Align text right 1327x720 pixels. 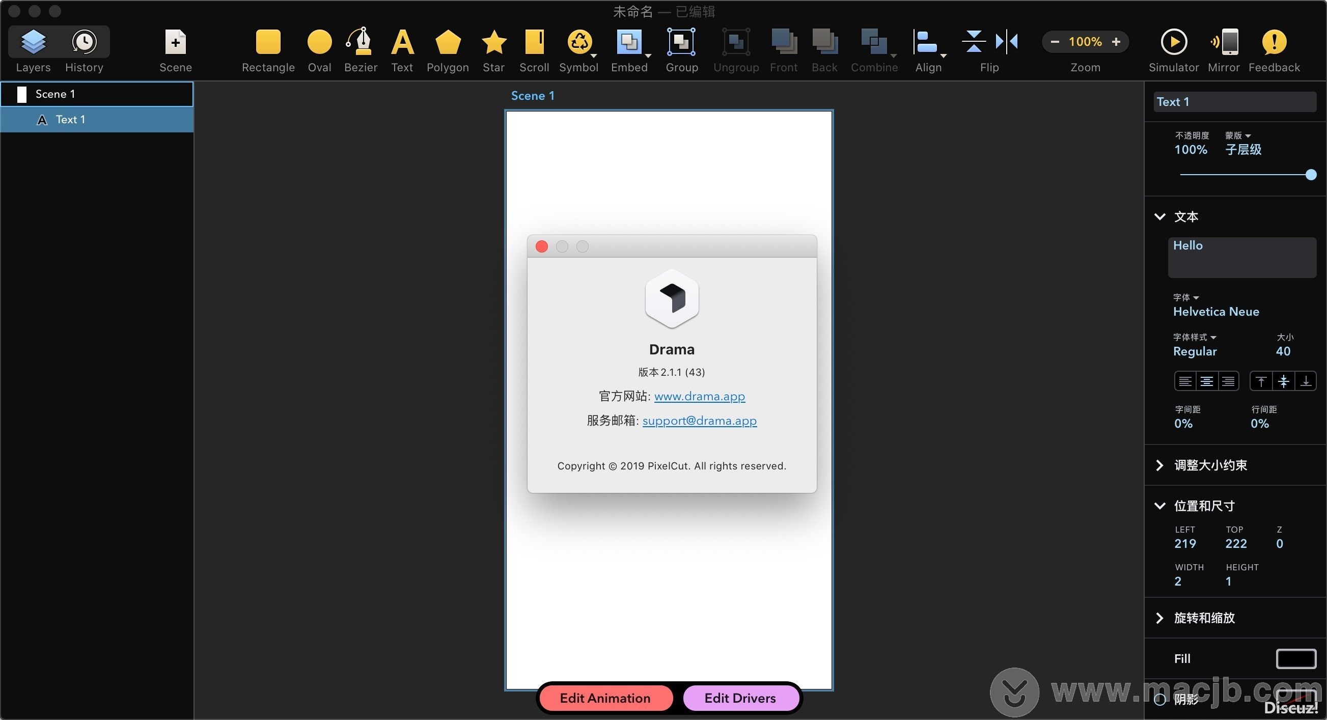click(x=1228, y=381)
